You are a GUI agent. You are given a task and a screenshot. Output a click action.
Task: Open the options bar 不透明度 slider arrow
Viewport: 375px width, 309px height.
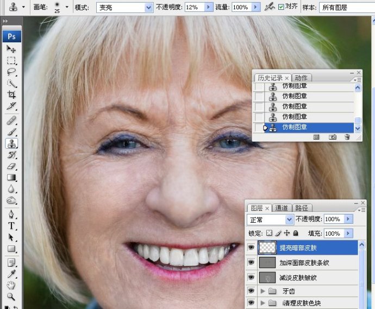click(208, 7)
